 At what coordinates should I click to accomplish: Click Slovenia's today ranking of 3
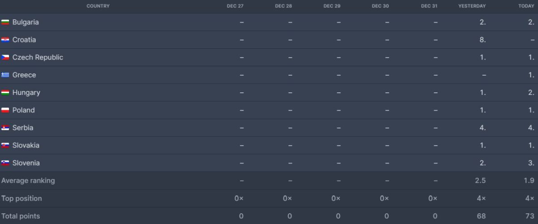pyautogui.click(x=531, y=163)
